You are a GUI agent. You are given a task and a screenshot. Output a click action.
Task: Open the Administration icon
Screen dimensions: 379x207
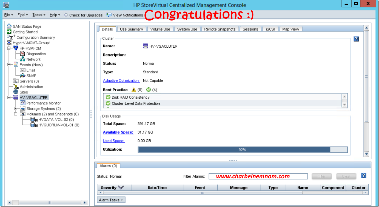click(x=16, y=87)
